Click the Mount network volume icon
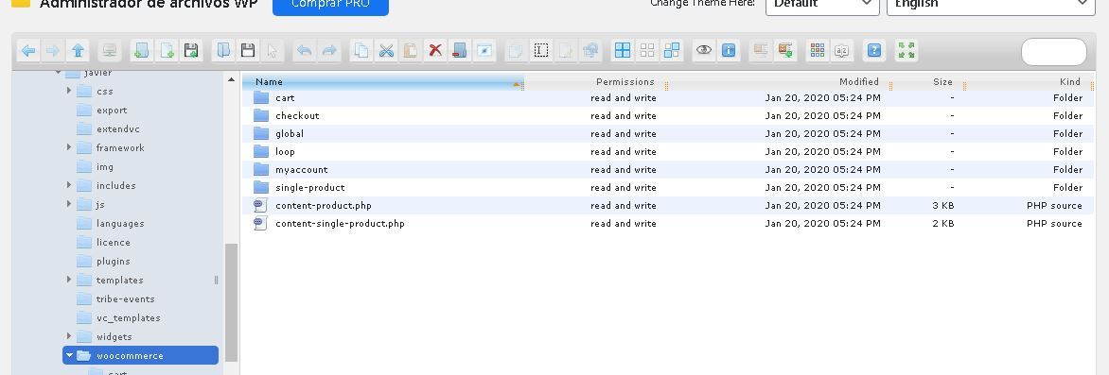The height and width of the screenshot is (375, 1109). click(x=110, y=51)
